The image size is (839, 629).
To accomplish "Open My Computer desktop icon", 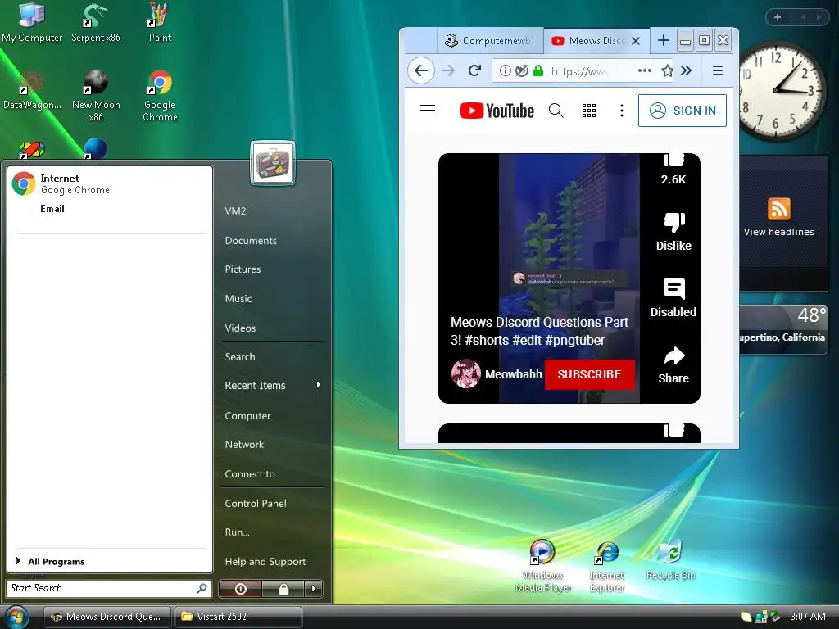I will [x=32, y=22].
